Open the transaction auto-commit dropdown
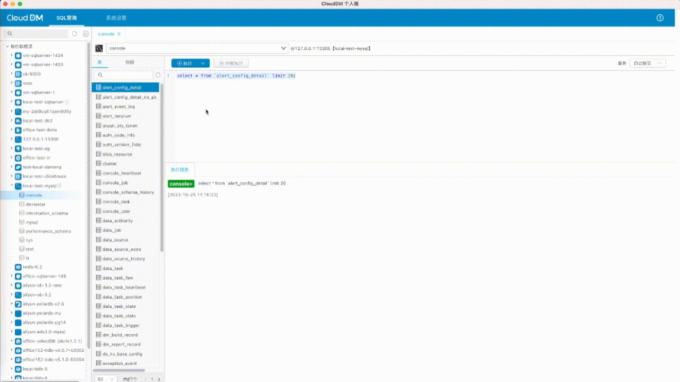Viewport: 680px width, 382px height. [x=648, y=63]
